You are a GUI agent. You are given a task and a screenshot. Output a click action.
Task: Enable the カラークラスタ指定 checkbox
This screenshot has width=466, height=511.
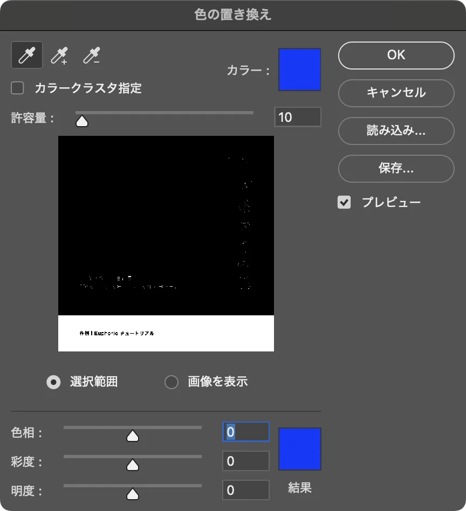coord(17,88)
